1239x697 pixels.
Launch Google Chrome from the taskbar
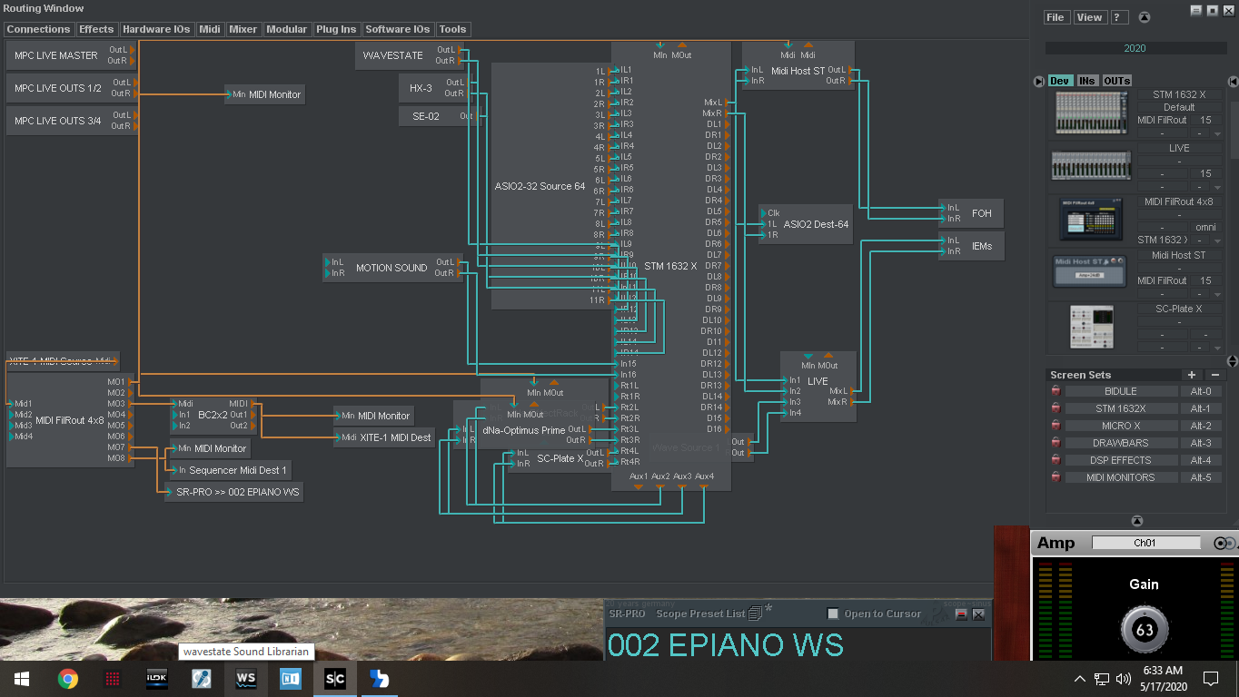tap(67, 679)
